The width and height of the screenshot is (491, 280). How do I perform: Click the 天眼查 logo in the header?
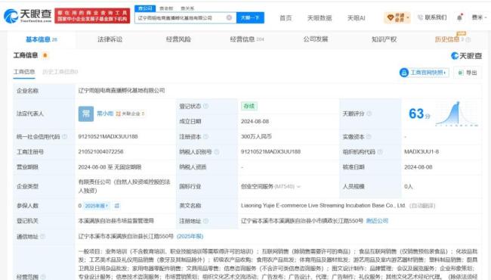point(27,16)
